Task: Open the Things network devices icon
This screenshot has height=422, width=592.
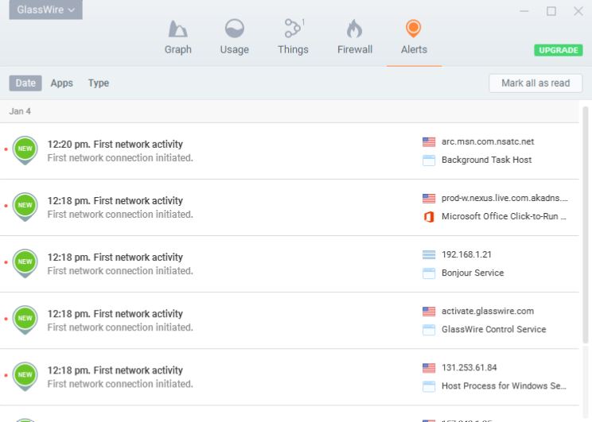Action: pyautogui.click(x=294, y=29)
